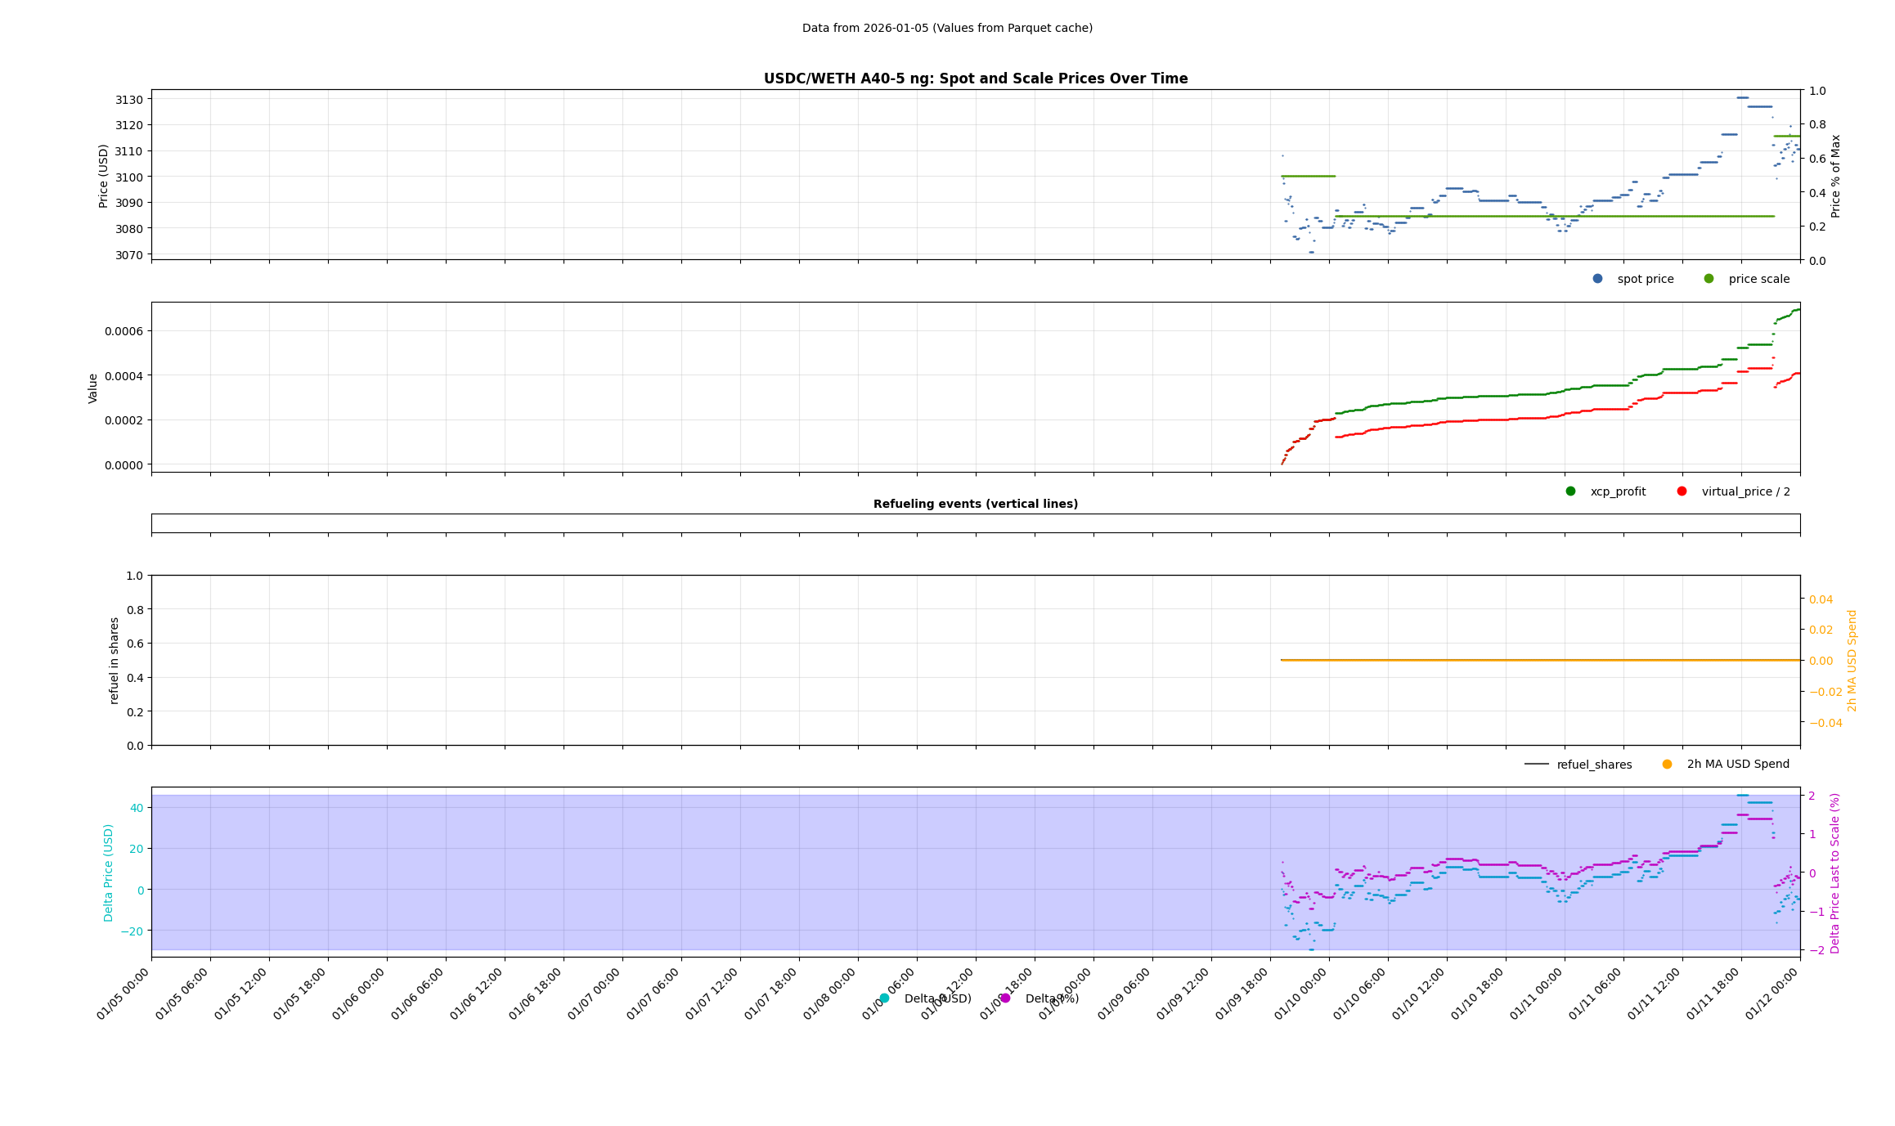Click the 01/12 00:00 x-axis tick label

click(x=1772, y=994)
